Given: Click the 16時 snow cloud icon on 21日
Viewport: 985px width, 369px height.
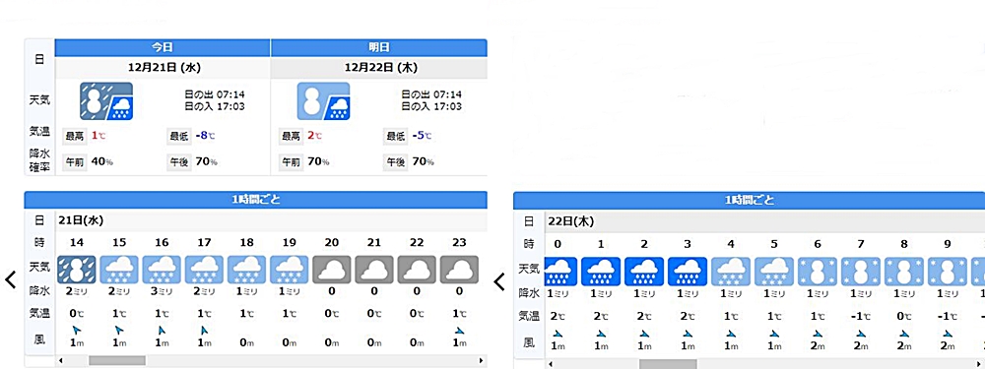Looking at the screenshot, I should coord(162,269).
